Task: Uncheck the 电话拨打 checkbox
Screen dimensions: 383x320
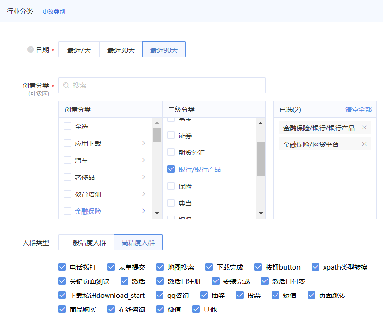Action: (x=62, y=267)
